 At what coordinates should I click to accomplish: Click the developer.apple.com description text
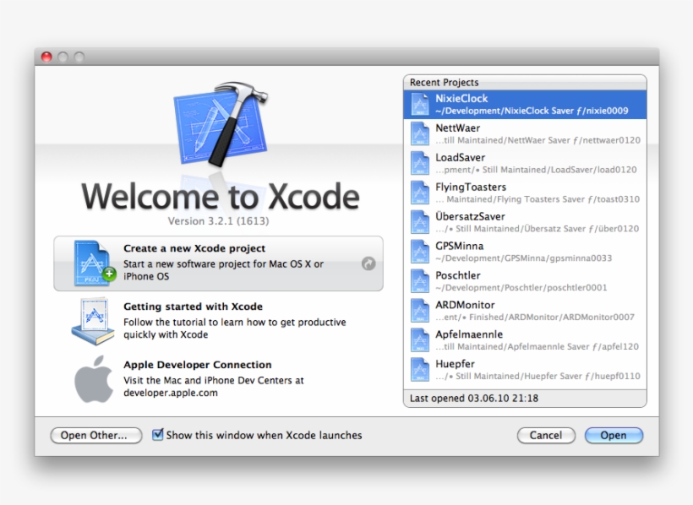[214, 387]
